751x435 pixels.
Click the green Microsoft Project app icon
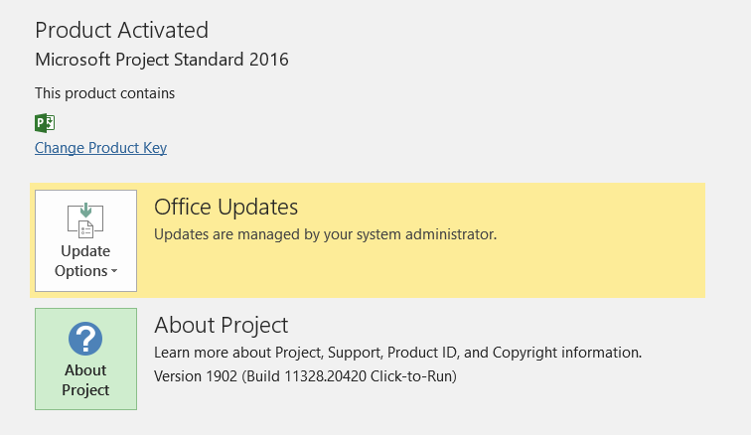(x=45, y=123)
